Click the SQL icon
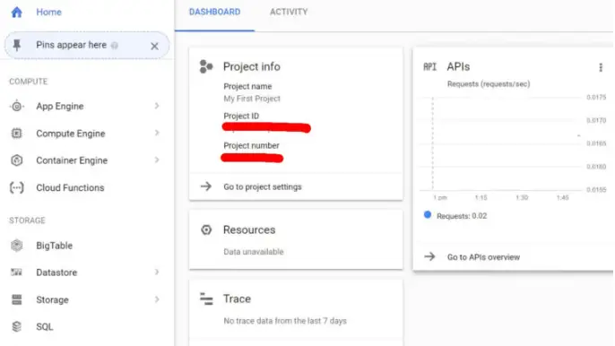This screenshot has height=346, width=615. 16,326
